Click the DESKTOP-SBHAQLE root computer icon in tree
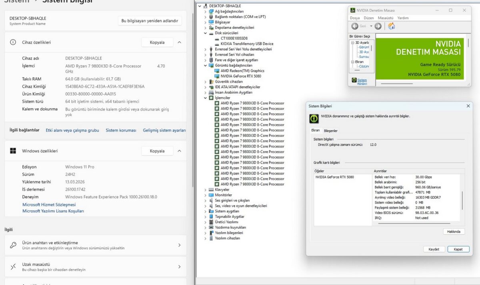Screen dimensions: 480x285 pos(206,6)
